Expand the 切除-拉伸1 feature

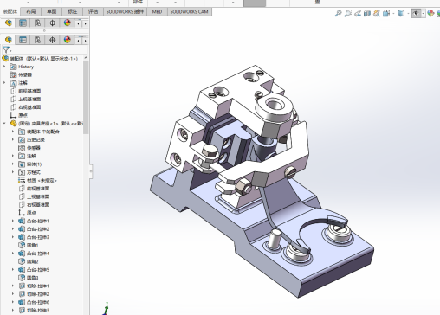pos(13,286)
